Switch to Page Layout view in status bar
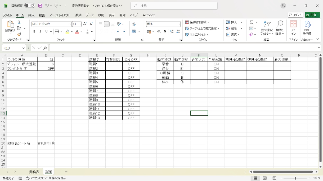The width and height of the screenshot is (323, 181). (x=265, y=178)
